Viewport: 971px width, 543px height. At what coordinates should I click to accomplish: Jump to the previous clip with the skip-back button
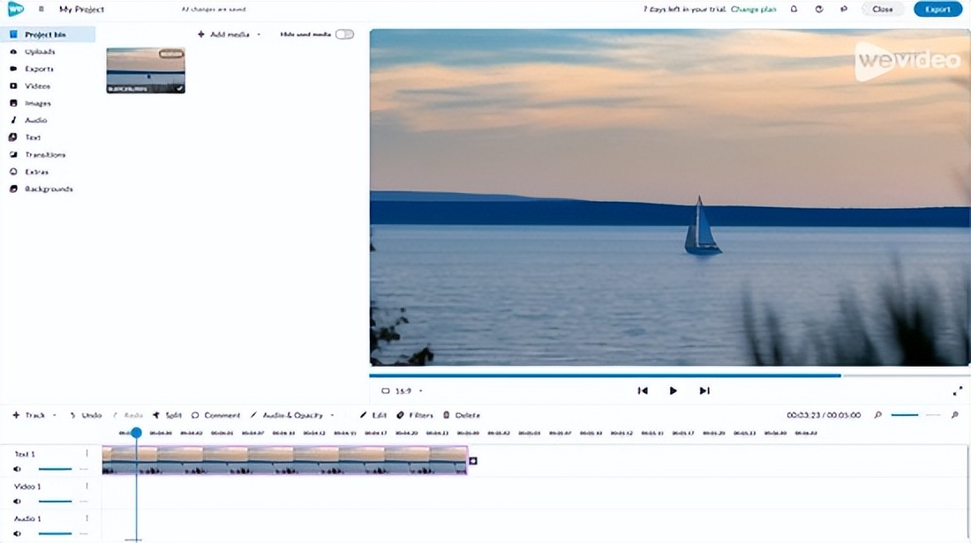pyautogui.click(x=643, y=391)
